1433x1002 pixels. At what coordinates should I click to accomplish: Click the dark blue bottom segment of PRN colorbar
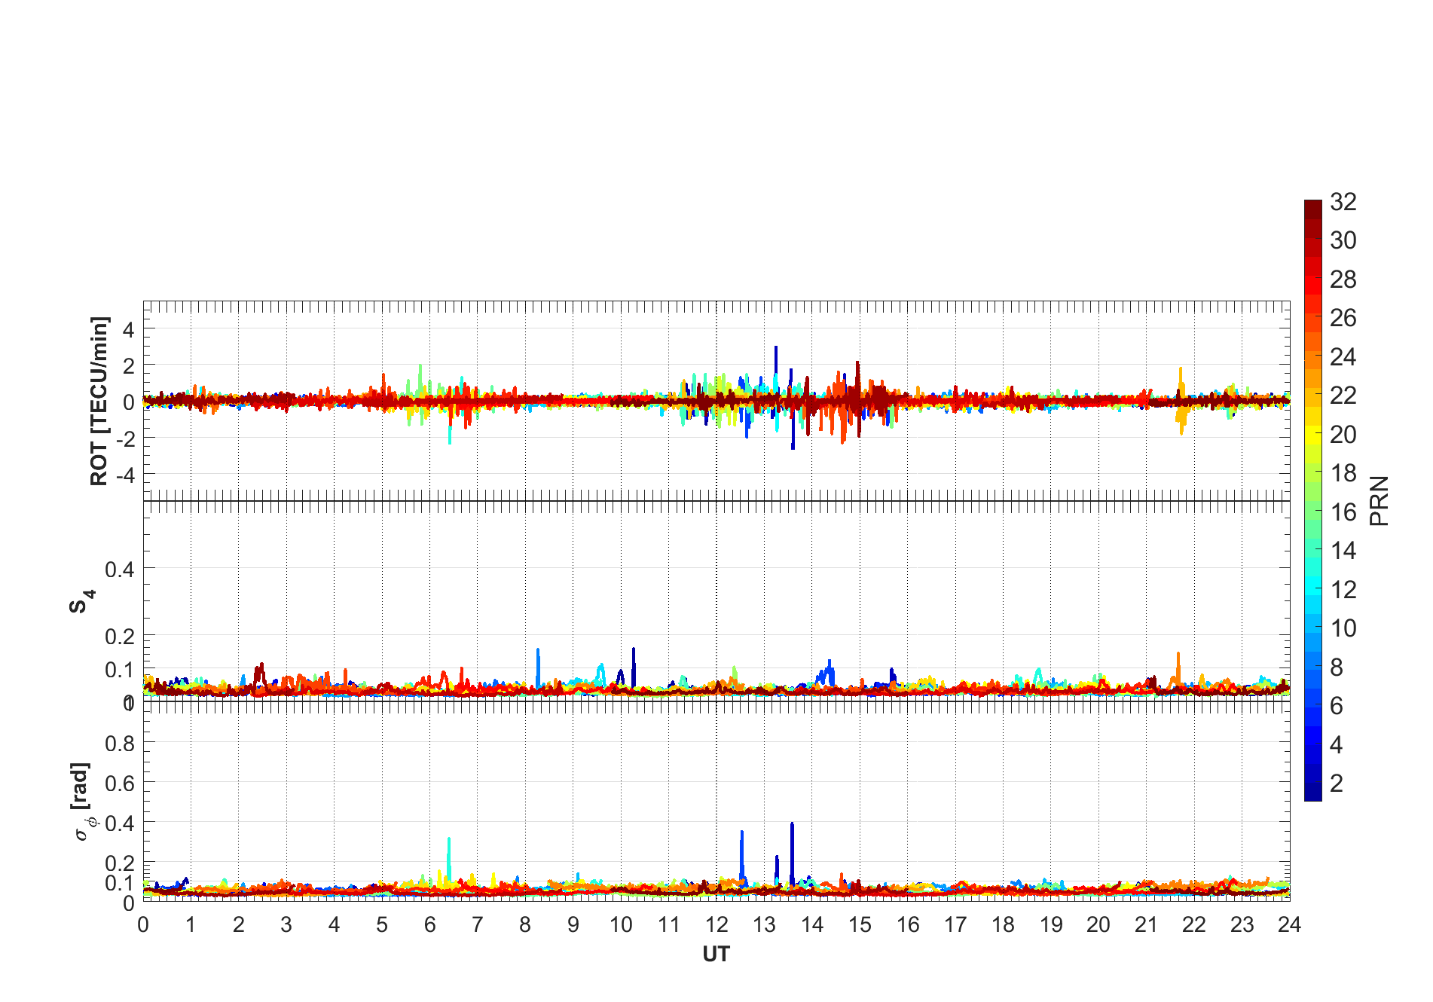pyautogui.click(x=1312, y=792)
